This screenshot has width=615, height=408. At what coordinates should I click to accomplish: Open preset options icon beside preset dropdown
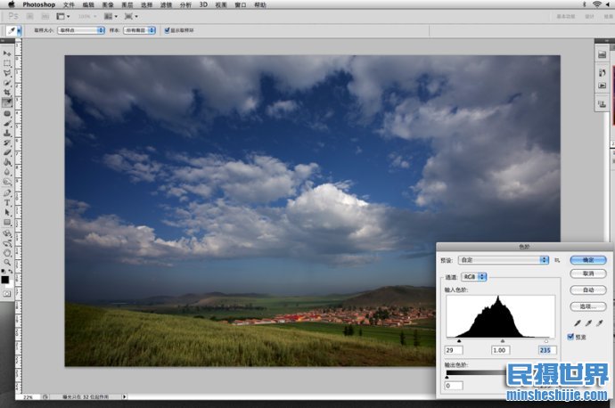557,260
